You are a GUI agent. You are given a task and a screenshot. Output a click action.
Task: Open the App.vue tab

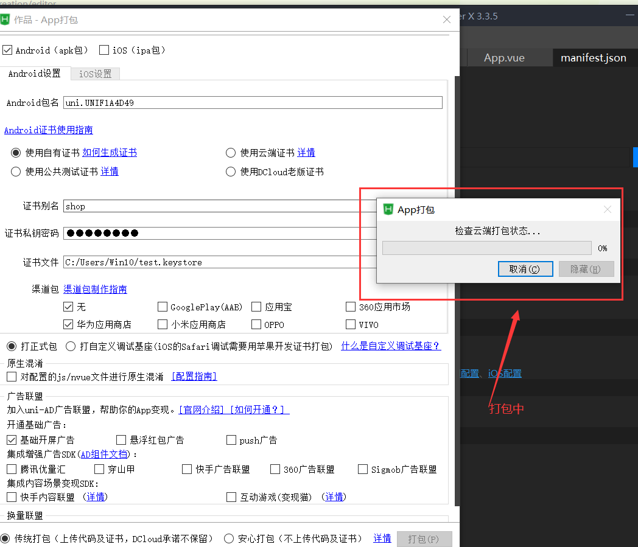click(x=504, y=58)
